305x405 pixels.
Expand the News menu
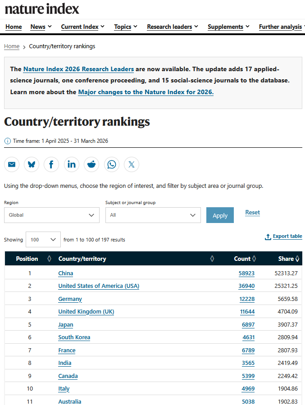[41, 27]
